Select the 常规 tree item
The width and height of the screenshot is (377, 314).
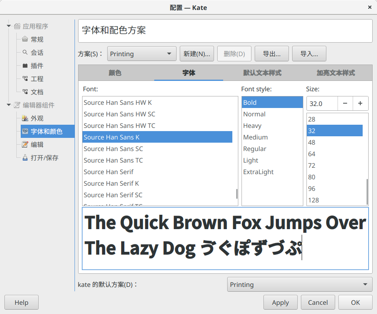(x=37, y=39)
